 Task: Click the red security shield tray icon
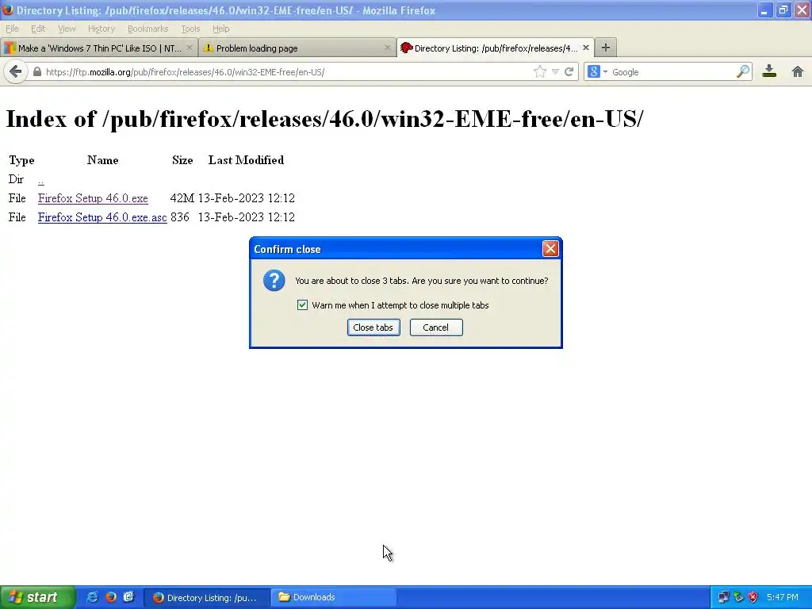pyautogui.click(x=753, y=597)
